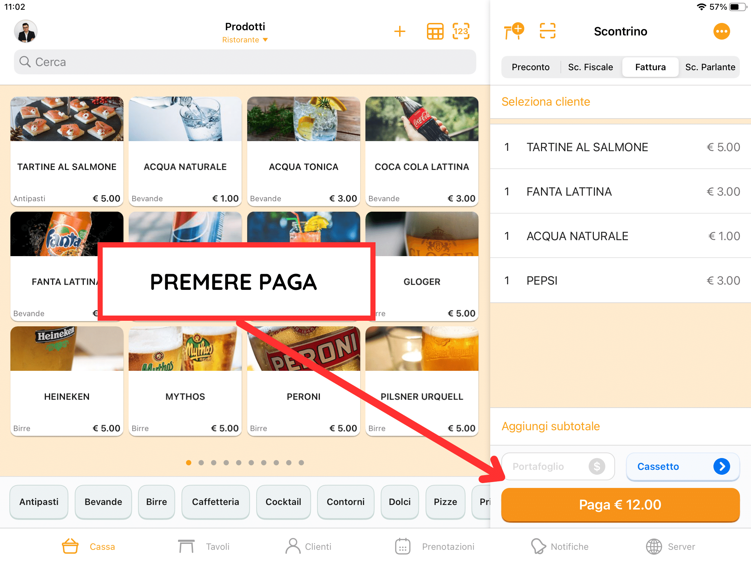The image size is (751, 563).
Task: Tap Aggiungi subtotale
Action: pos(550,426)
